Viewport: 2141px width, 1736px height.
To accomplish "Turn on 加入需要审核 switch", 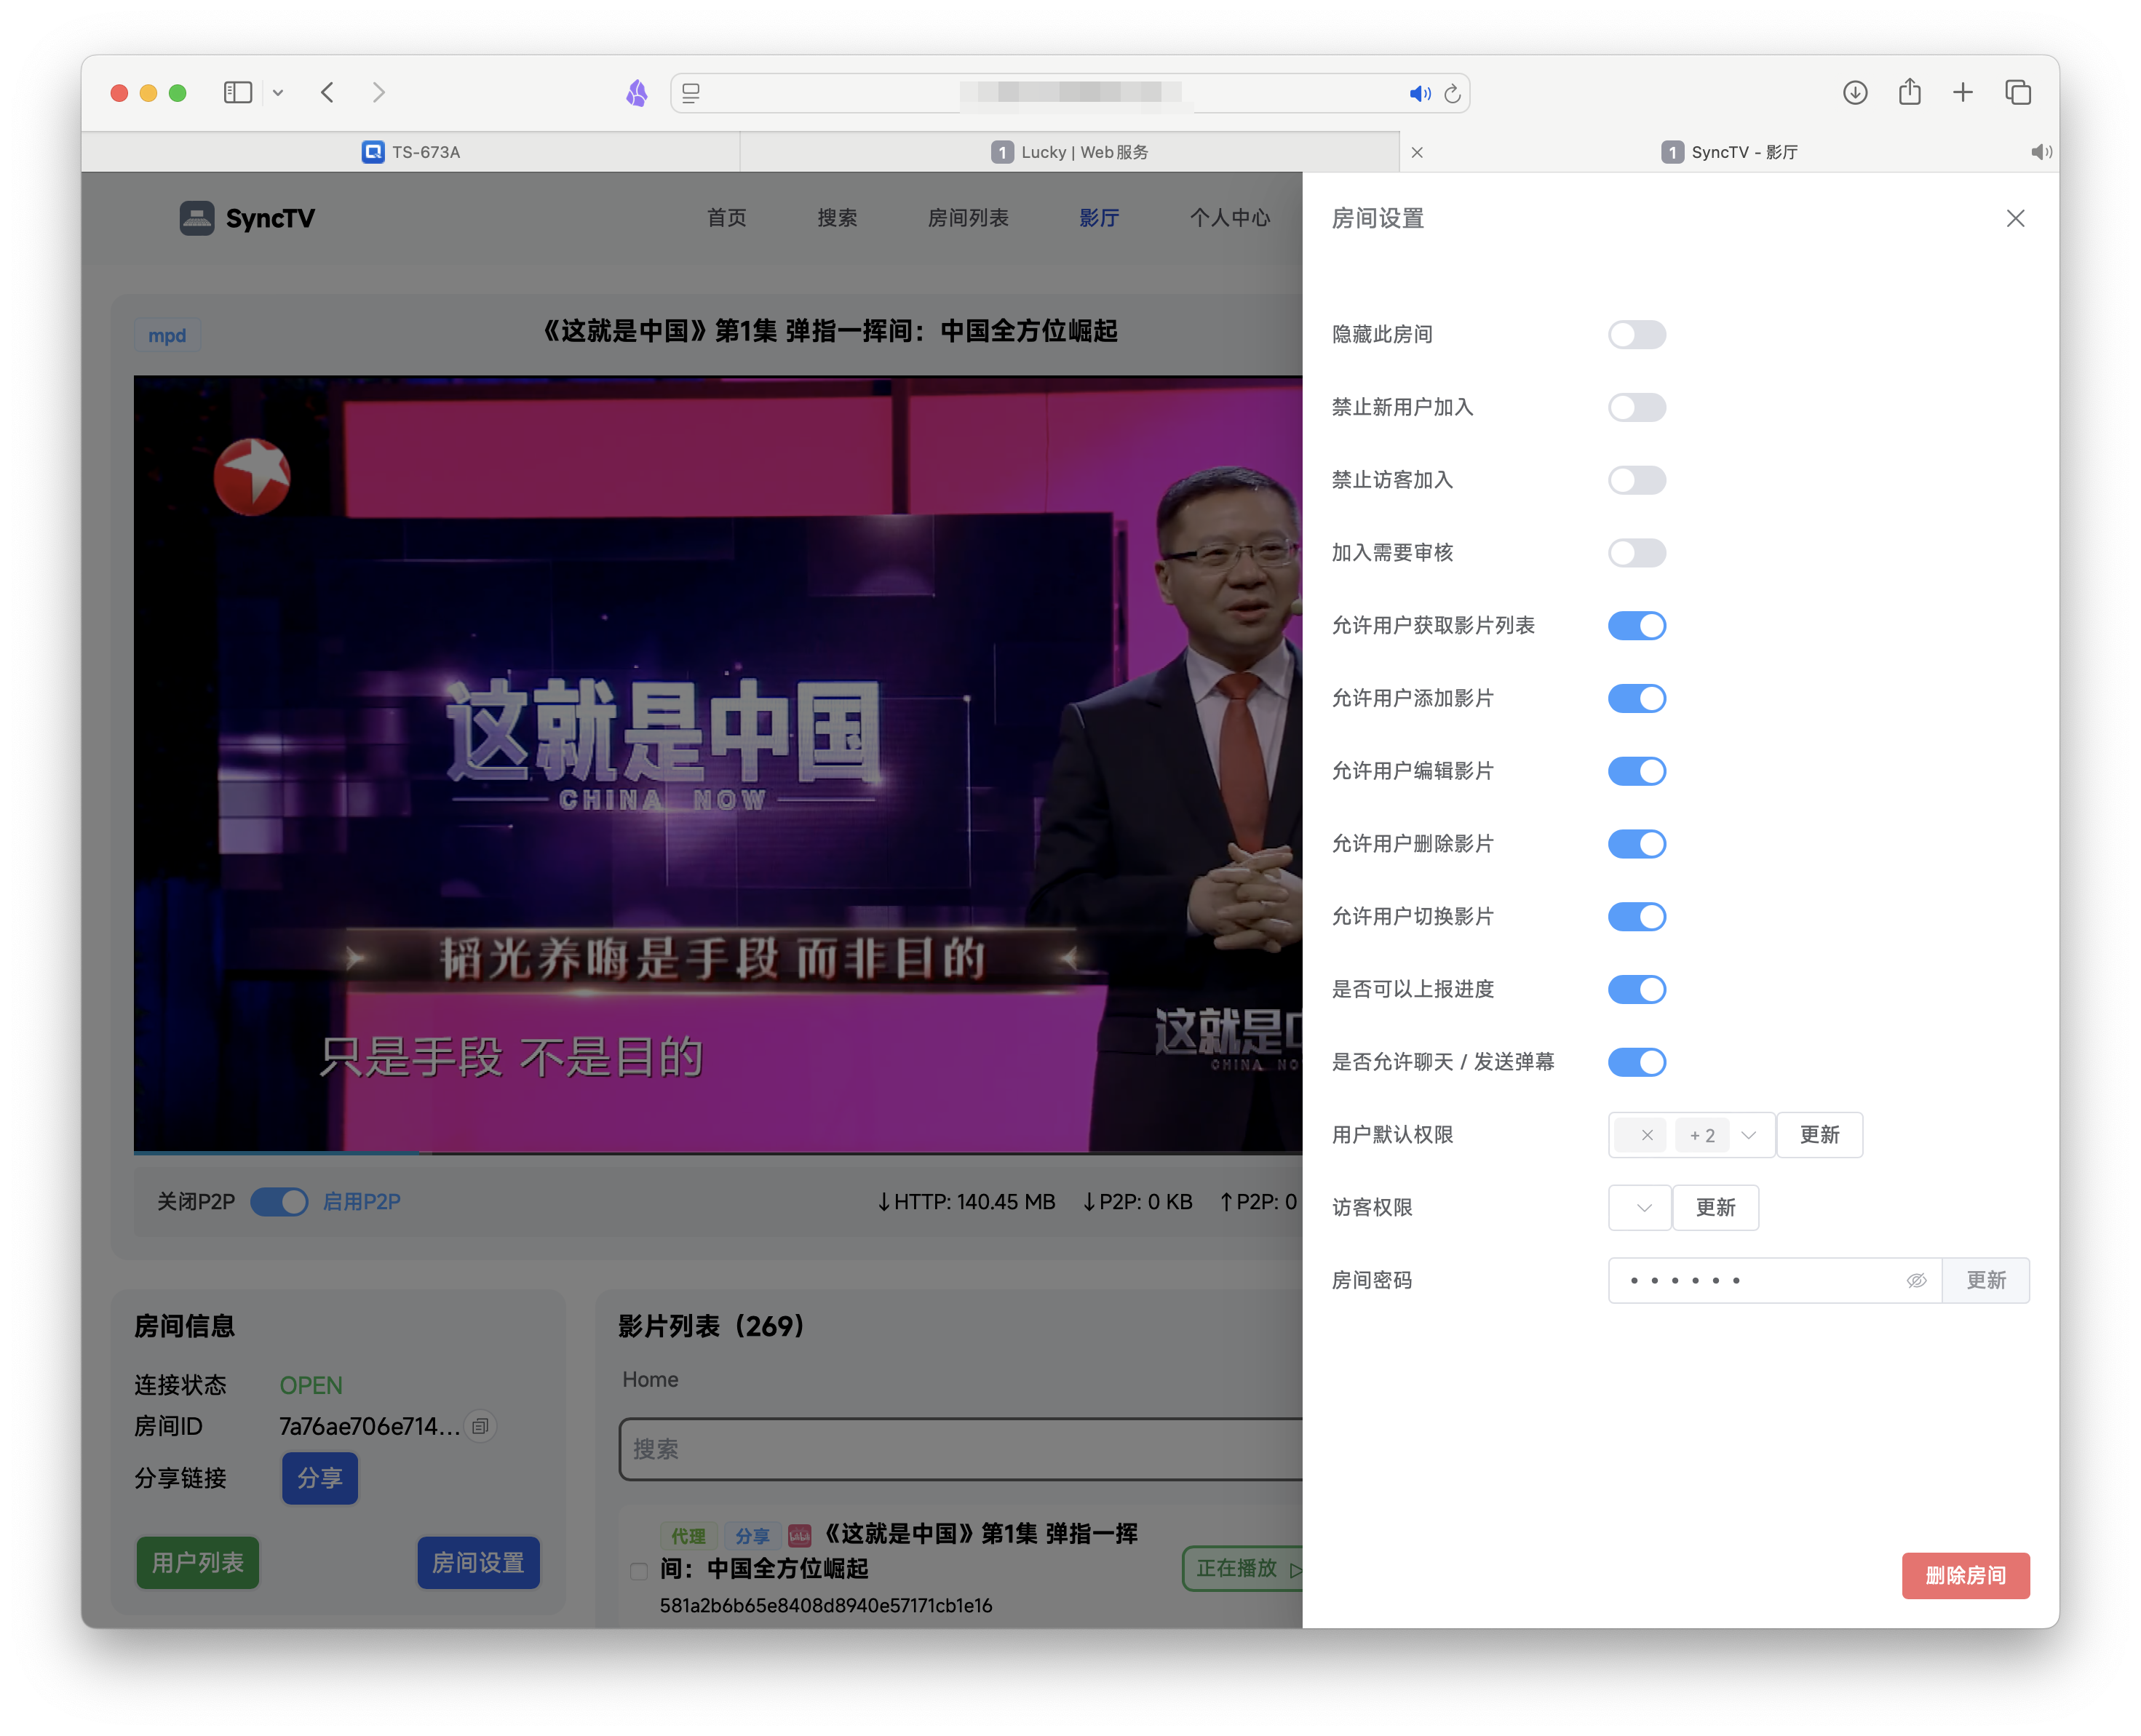I will 1636,553.
